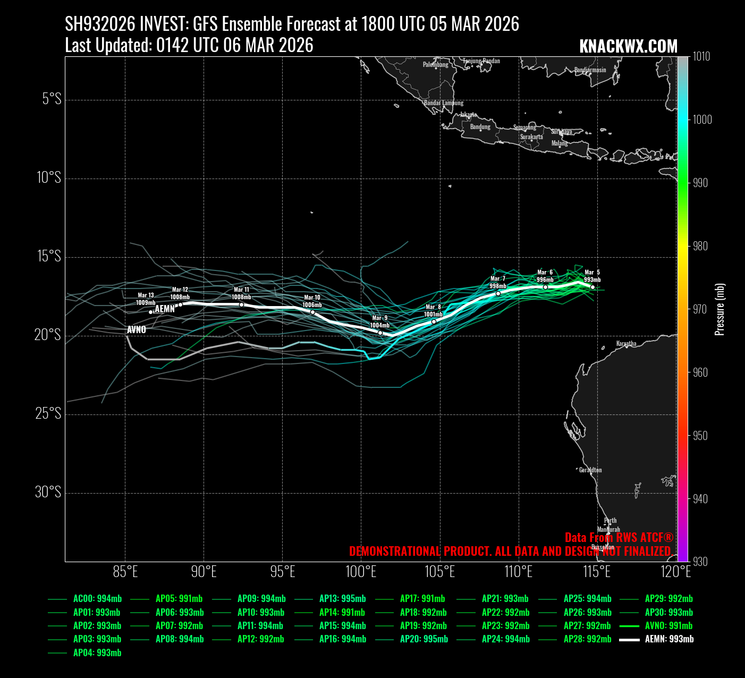Click the Jakarta city label
The image size is (745, 678).
click(x=468, y=115)
